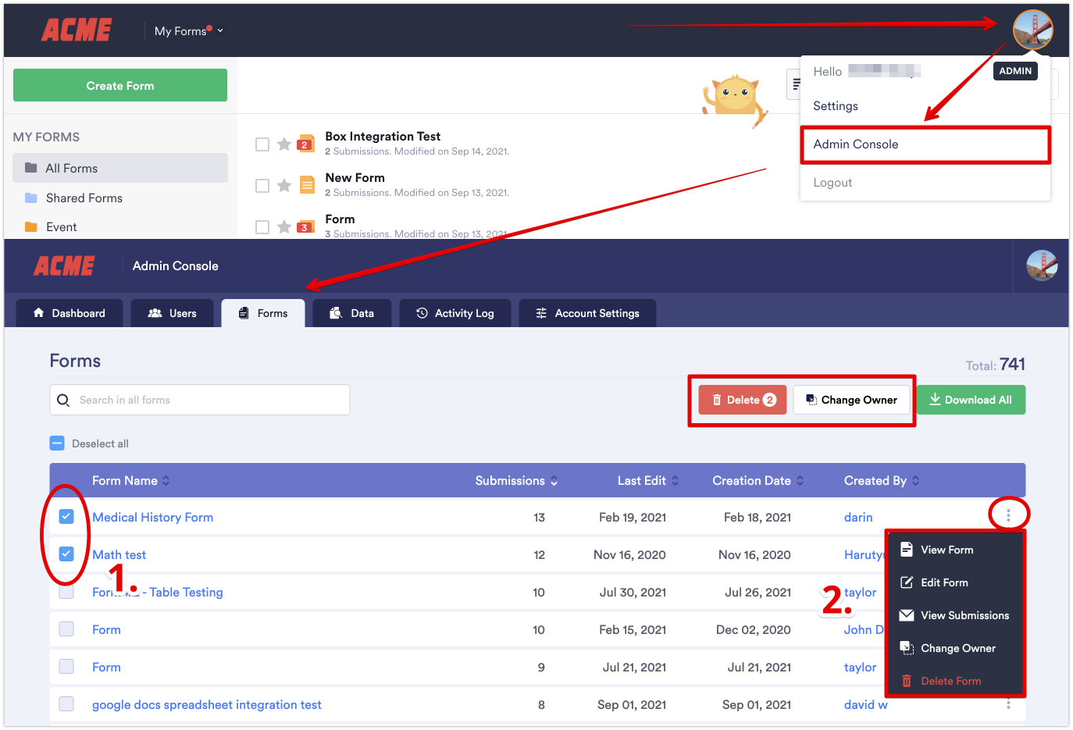1073x730 pixels.
Task: Open the Admin Console profile avatar
Action: pos(1042,265)
